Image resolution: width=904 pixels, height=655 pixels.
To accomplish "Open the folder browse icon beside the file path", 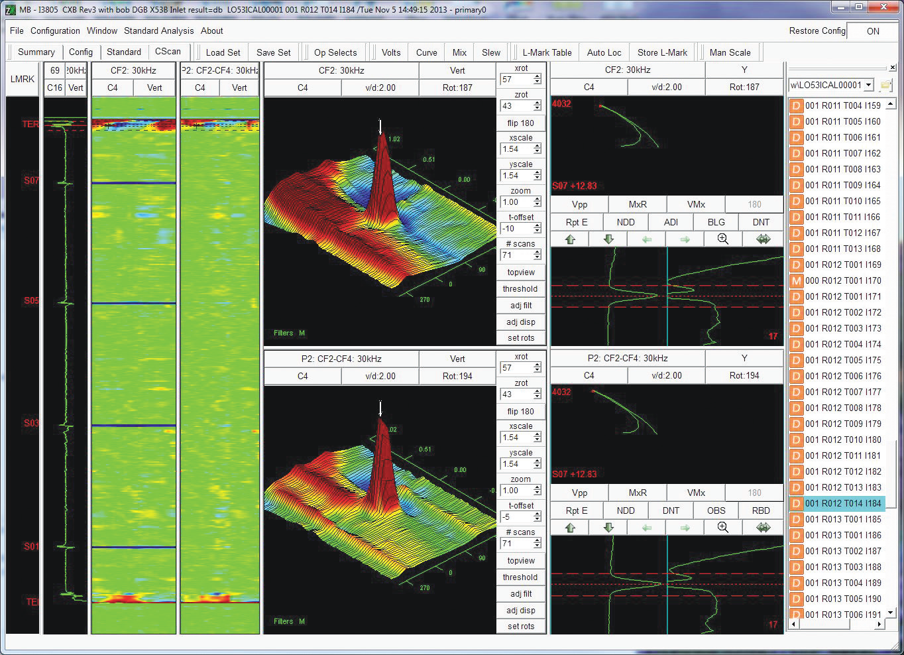I will [x=886, y=86].
